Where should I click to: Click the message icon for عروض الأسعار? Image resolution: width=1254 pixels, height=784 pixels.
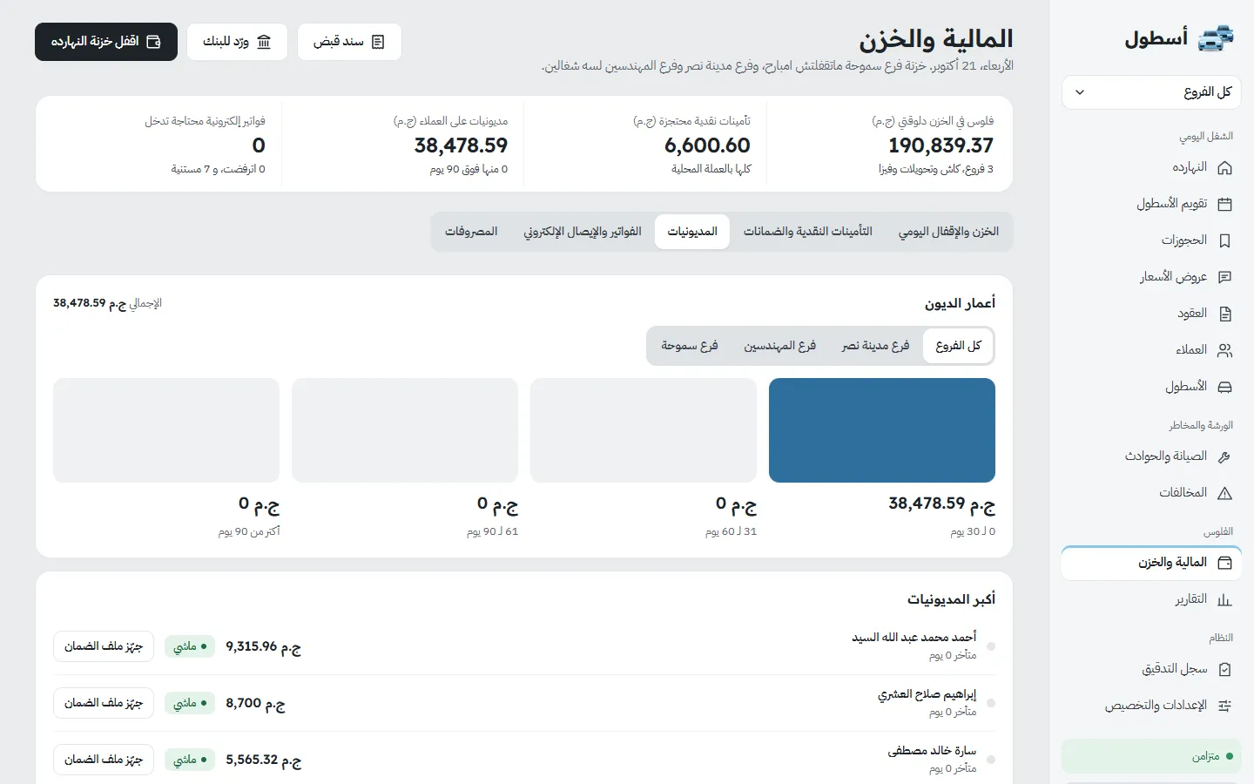[x=1224, y=277]
